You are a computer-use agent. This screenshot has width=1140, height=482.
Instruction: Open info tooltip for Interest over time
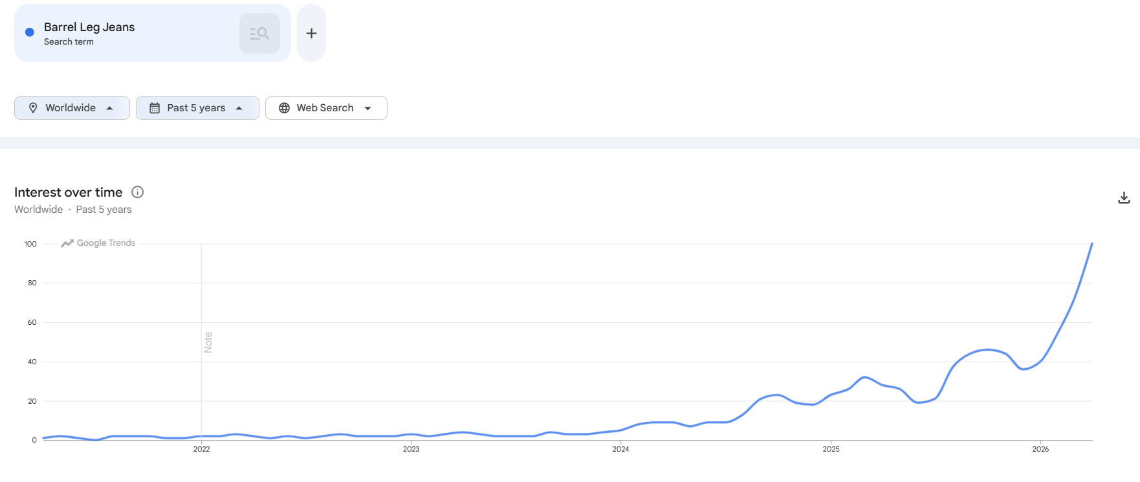(137, 192)
